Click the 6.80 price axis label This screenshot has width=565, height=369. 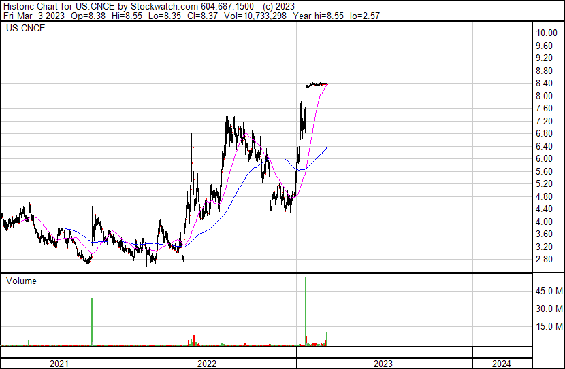click(x=544, y=133)
